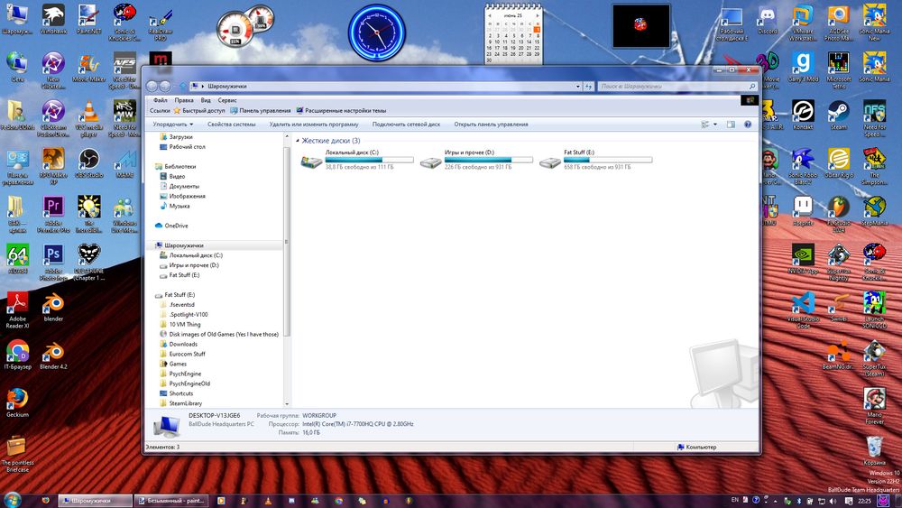902x508 pixels.
Task: Click Подключить сетевой диск button
Action: (x=406, y=125)
